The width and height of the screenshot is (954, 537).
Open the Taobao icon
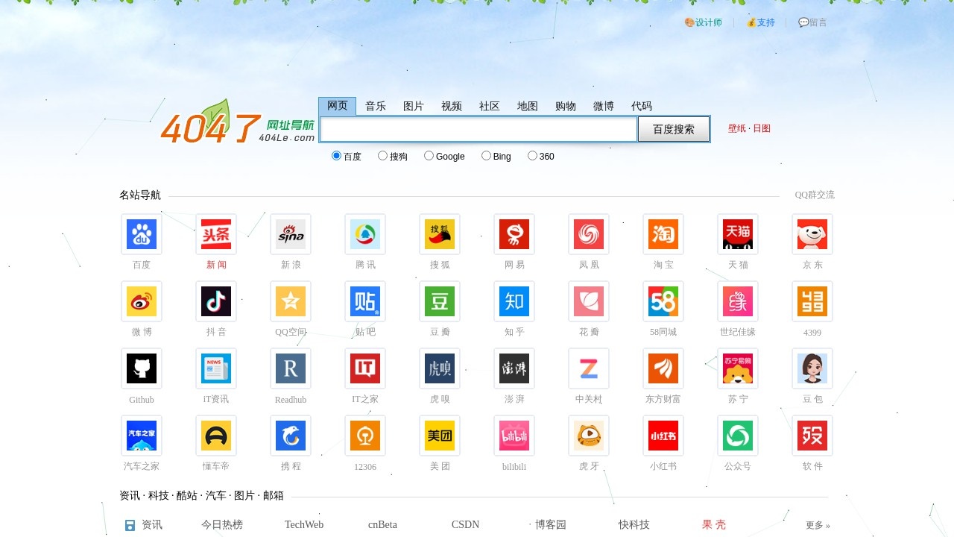663,234
